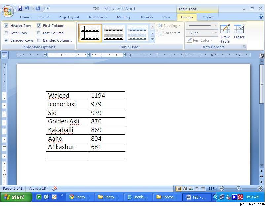Screen dimensions: 265x206
Task: Enable the Banded Columns checkbox
Action: tap(39, 40)
